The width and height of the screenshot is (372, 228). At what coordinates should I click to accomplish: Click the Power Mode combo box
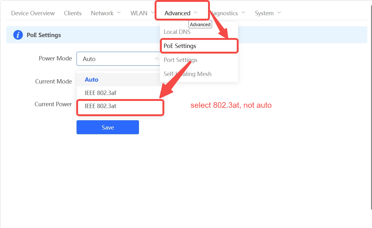117,59
